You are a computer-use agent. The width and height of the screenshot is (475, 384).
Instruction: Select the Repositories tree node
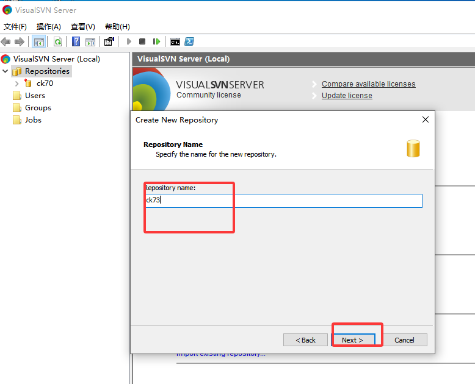(x=47, y=71)
